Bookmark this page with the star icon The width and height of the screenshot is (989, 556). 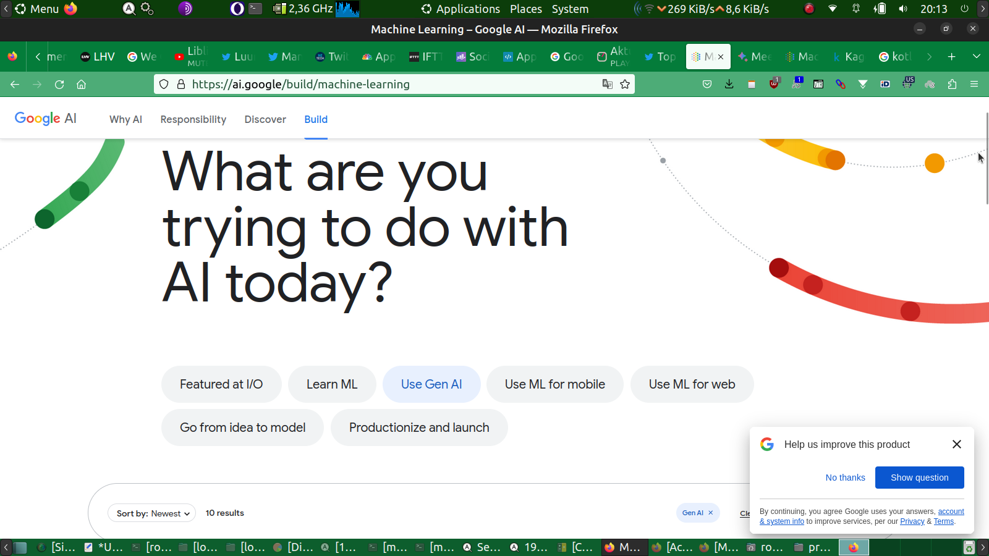(x=625, y=84)
